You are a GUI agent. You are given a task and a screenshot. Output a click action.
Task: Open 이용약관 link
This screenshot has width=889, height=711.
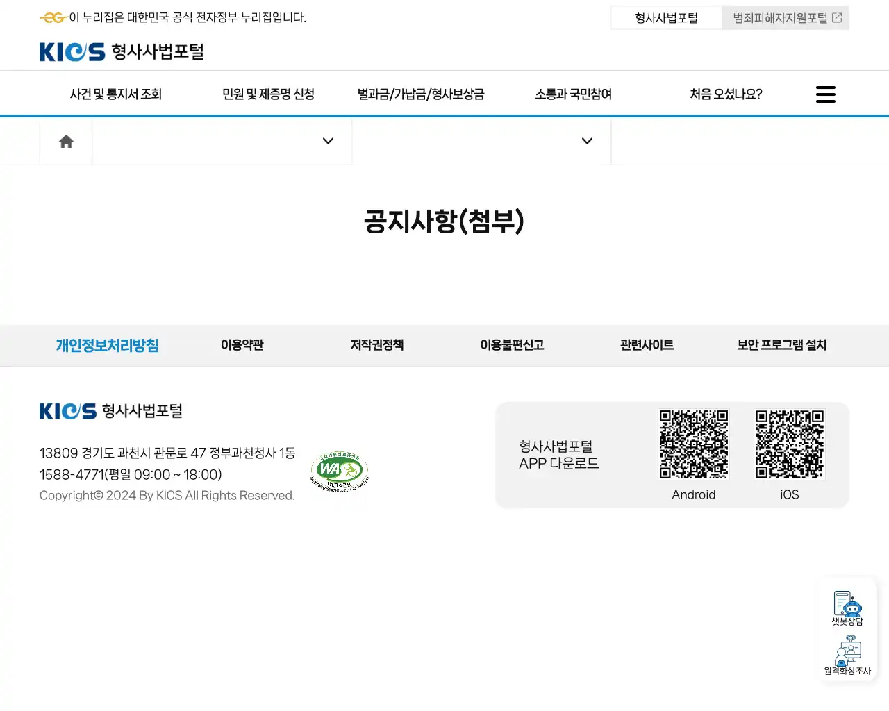coord(242,345)
